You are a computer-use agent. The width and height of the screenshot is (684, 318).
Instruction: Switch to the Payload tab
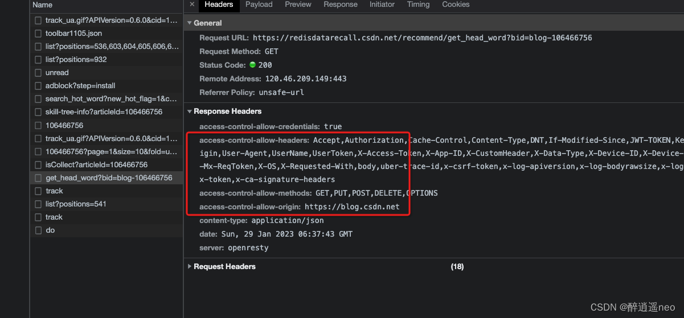click(x=259, y=5)
